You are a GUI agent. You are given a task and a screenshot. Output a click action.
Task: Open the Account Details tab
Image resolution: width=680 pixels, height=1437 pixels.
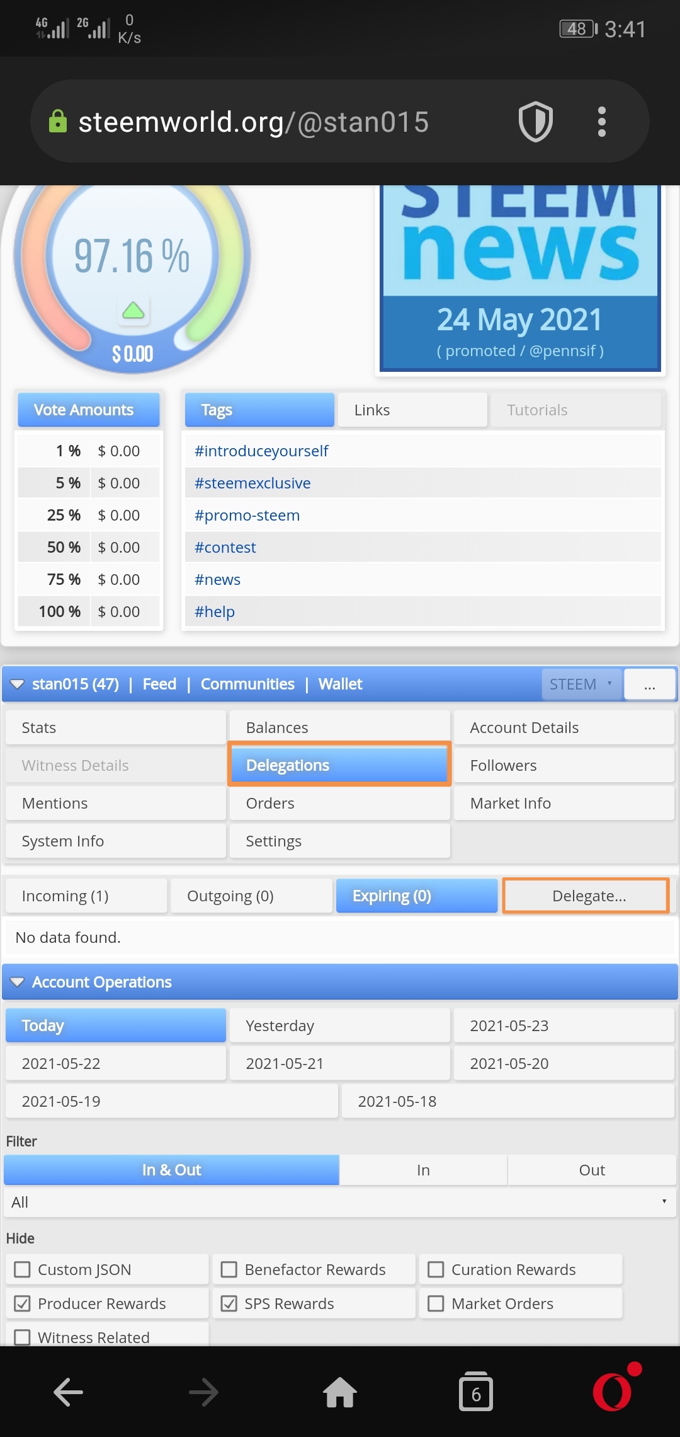coord(564,727)
